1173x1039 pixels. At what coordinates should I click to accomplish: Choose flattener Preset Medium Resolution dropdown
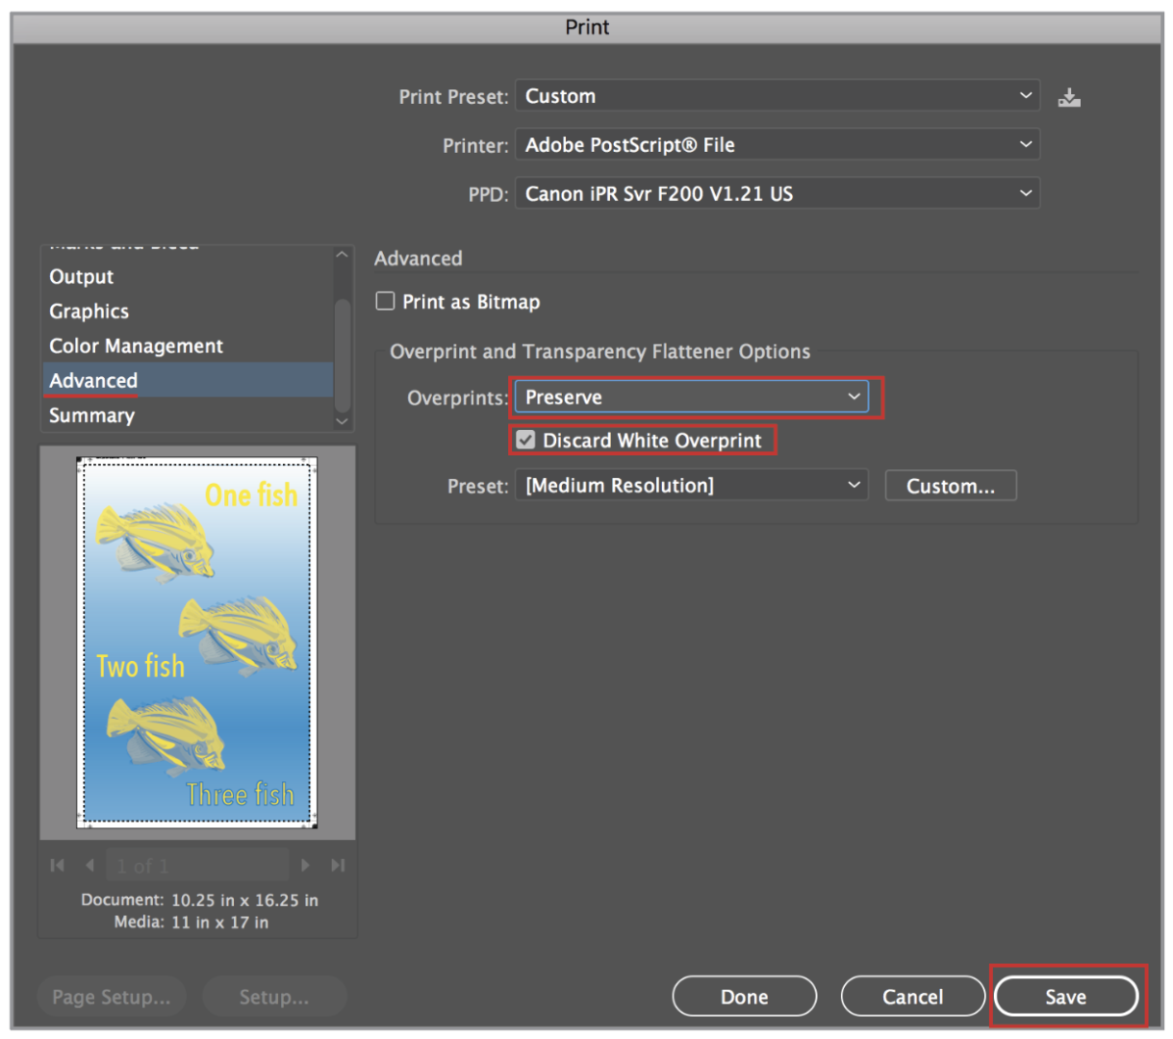(691, 486)
